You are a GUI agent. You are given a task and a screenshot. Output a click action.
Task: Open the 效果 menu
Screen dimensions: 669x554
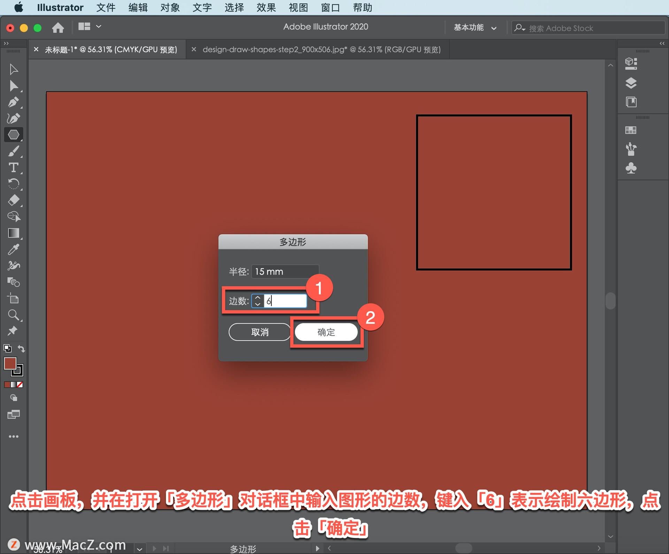coord(266,7)
